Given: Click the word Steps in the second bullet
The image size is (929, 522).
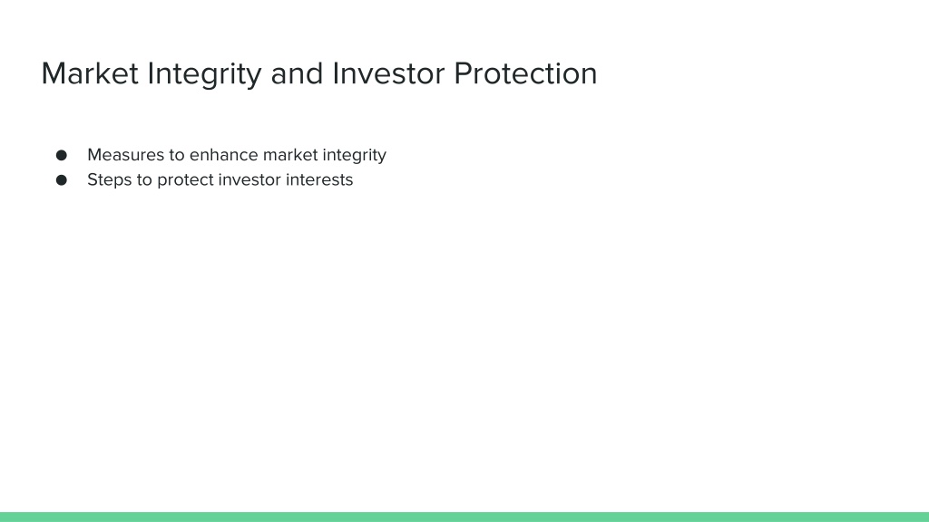Looking at the screenshot, I should tap(110, 180).
